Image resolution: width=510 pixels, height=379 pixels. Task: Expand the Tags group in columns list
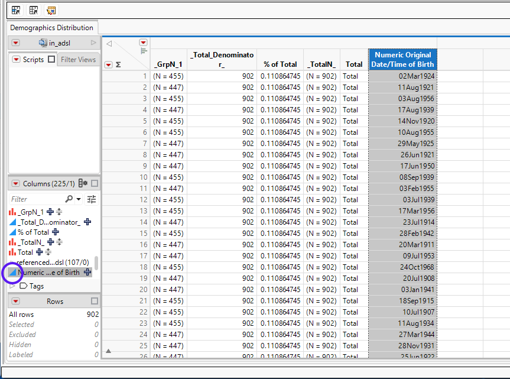coord(13,286)
